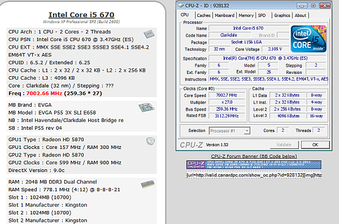
Task: Open the SPD tab
Action: pos(262,15)
